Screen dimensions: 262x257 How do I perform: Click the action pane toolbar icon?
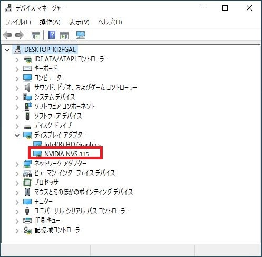tap(64, 35)
